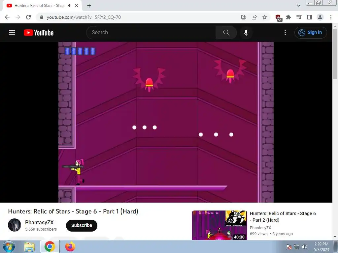Open File Explorer from taskbar
Viewport: 338px width, 253px height.
29,247
